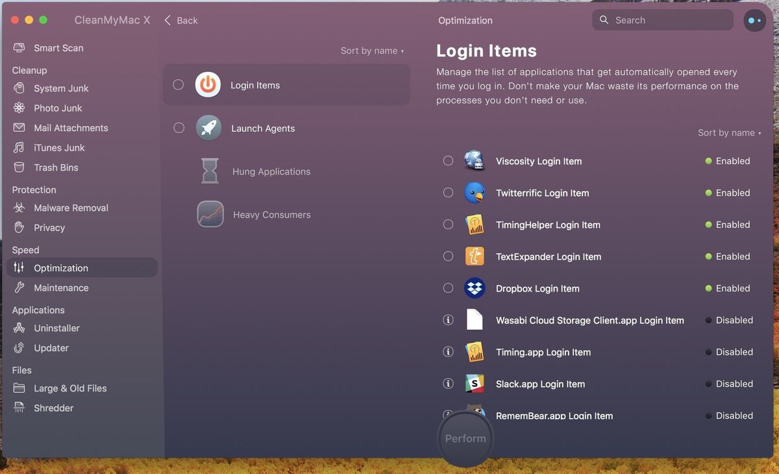Select the Heavy Consumers row label

(x=271, y=214)
